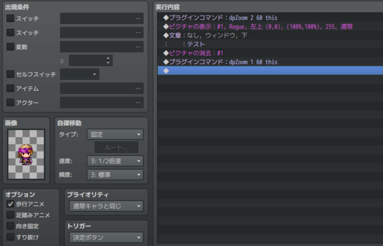This screenshot has height=246, width=383.
Task: Select the dpZoom 1 60 this command line
Action: tap(270, 62)
